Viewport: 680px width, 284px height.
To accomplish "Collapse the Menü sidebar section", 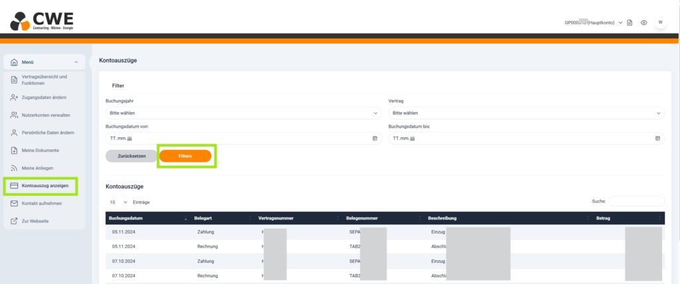I will click(x=76, y=62).
